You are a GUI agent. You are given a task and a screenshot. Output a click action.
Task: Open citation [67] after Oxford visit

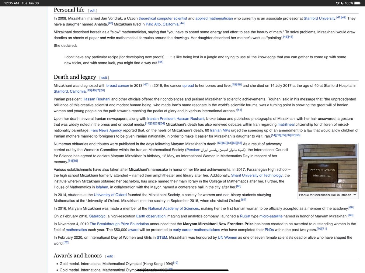(244, 200)
